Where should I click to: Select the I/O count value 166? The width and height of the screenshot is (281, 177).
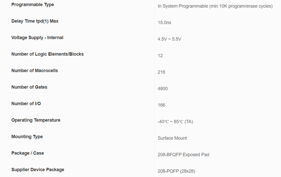(161, 105)
